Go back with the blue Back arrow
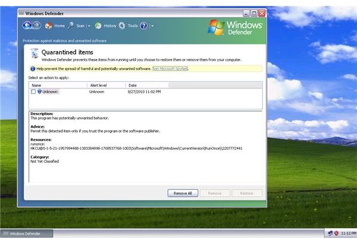Image resolution: width=357 pixels, height=239 pixels. pos(27,26)
